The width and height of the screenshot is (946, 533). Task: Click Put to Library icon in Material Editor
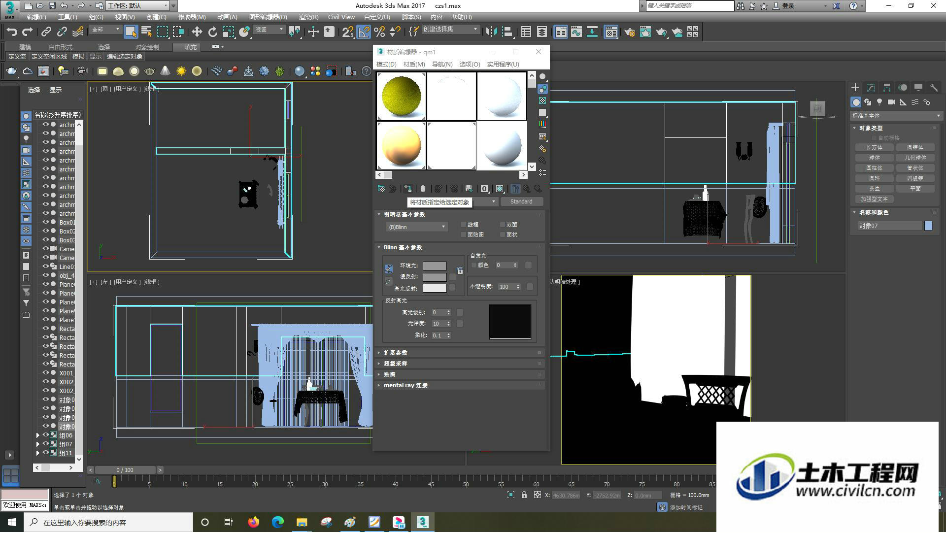click(x=469, y=189)
